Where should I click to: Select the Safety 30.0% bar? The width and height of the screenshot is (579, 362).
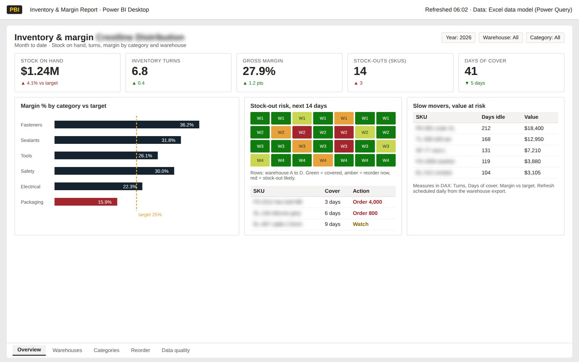(114, 171)
